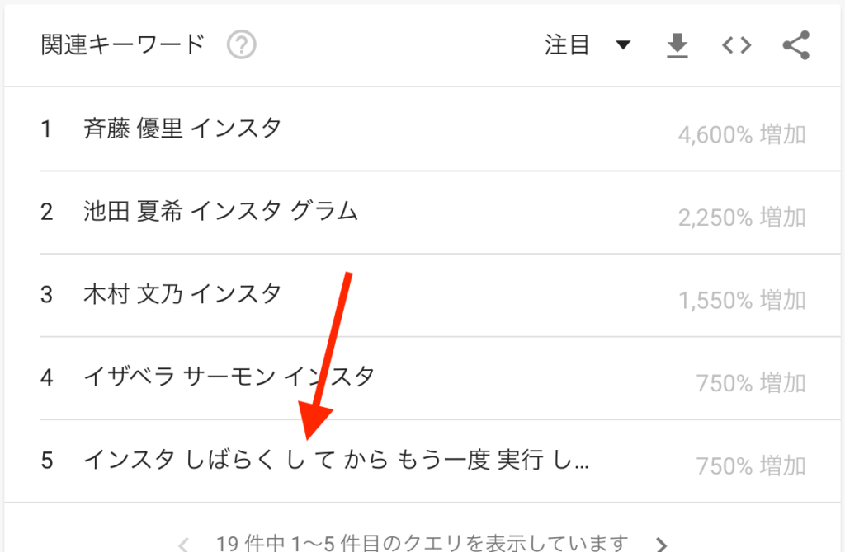Click the 関連キーワード card title
The width and height of the screenshot is (845, 552).
click(x=123, y=44)
